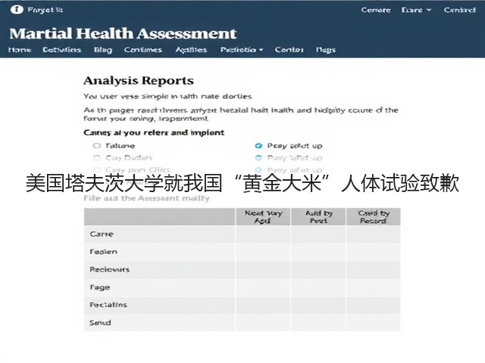Click Martial Health Assessment site title
Screen dimensions: 485x363
point(123,33)
